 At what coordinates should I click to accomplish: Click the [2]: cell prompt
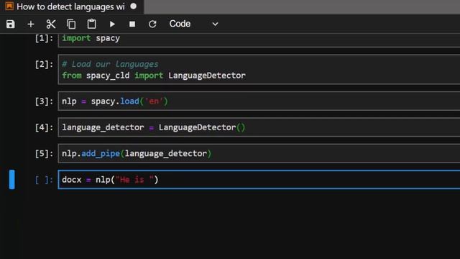(x=44, y=64)
